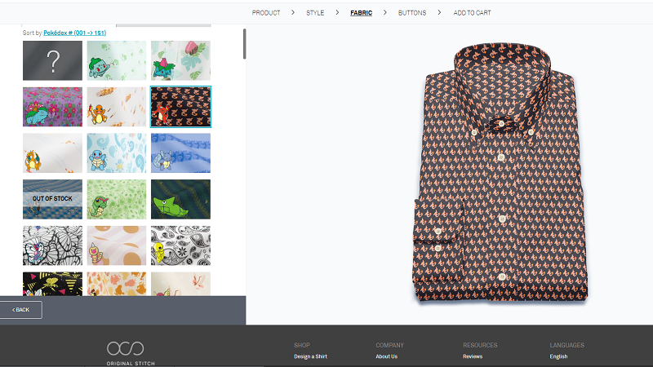Open the ADD TO CART step
This screenshot has height=367, width=653.
click(472, 13)
